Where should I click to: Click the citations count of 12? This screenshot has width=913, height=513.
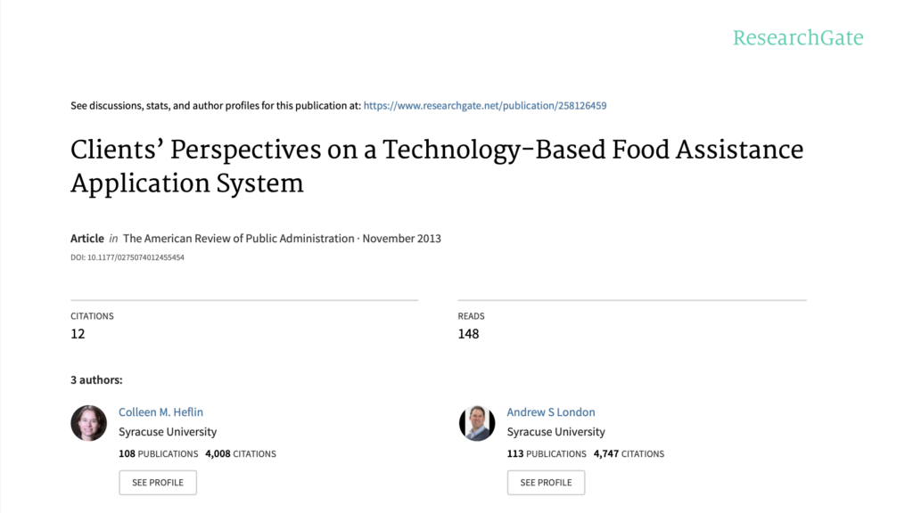coord(78,334)
